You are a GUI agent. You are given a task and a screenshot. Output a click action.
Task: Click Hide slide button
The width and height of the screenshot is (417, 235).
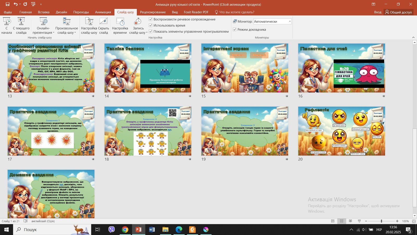(103, 26)
